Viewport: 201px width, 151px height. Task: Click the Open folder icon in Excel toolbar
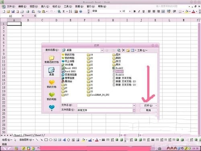click(x=8, y=12)
